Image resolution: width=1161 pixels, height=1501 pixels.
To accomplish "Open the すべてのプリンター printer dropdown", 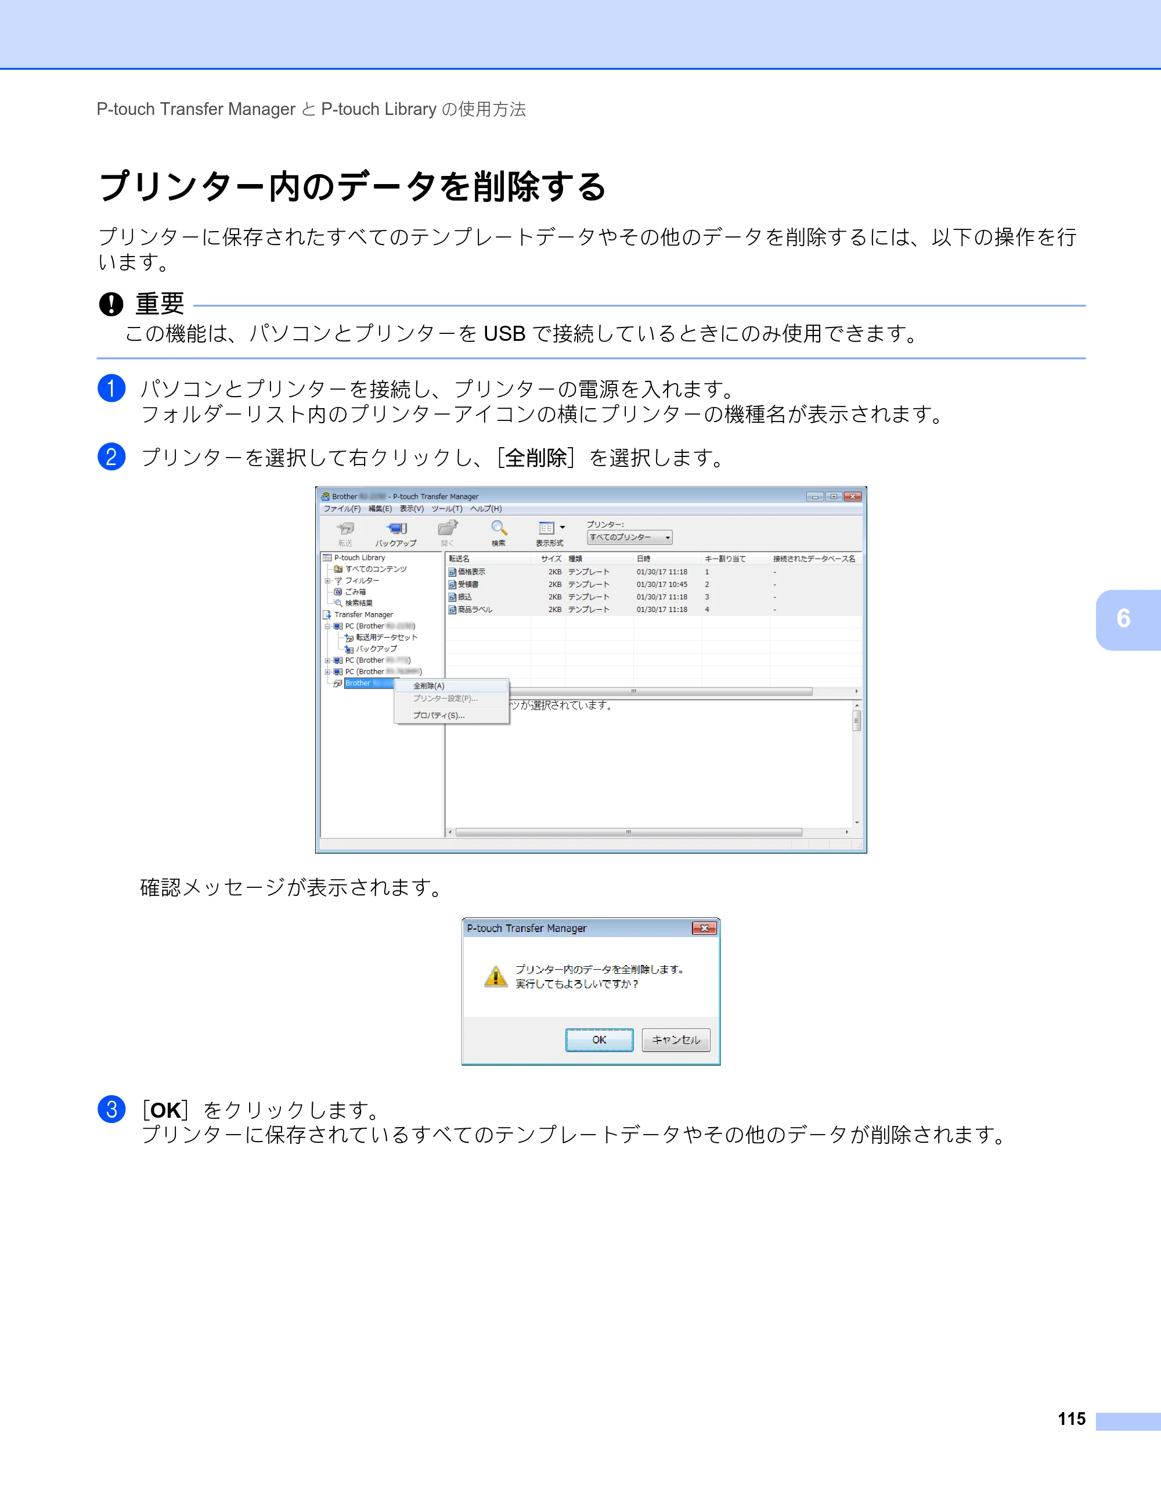I will pyautogui.click(x=629, y=538).
